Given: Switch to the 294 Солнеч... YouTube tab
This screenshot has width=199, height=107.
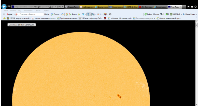Looking at the screenshot, I should tap(145, 7).
